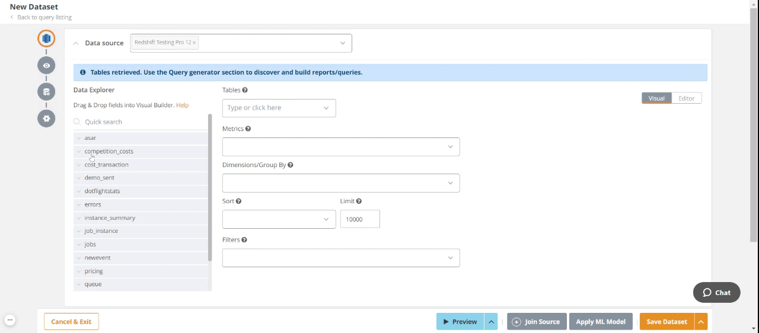759x333 pixels.
Task: Click the Data Explorer list scrollbar
Action: [x=210, y=188]
